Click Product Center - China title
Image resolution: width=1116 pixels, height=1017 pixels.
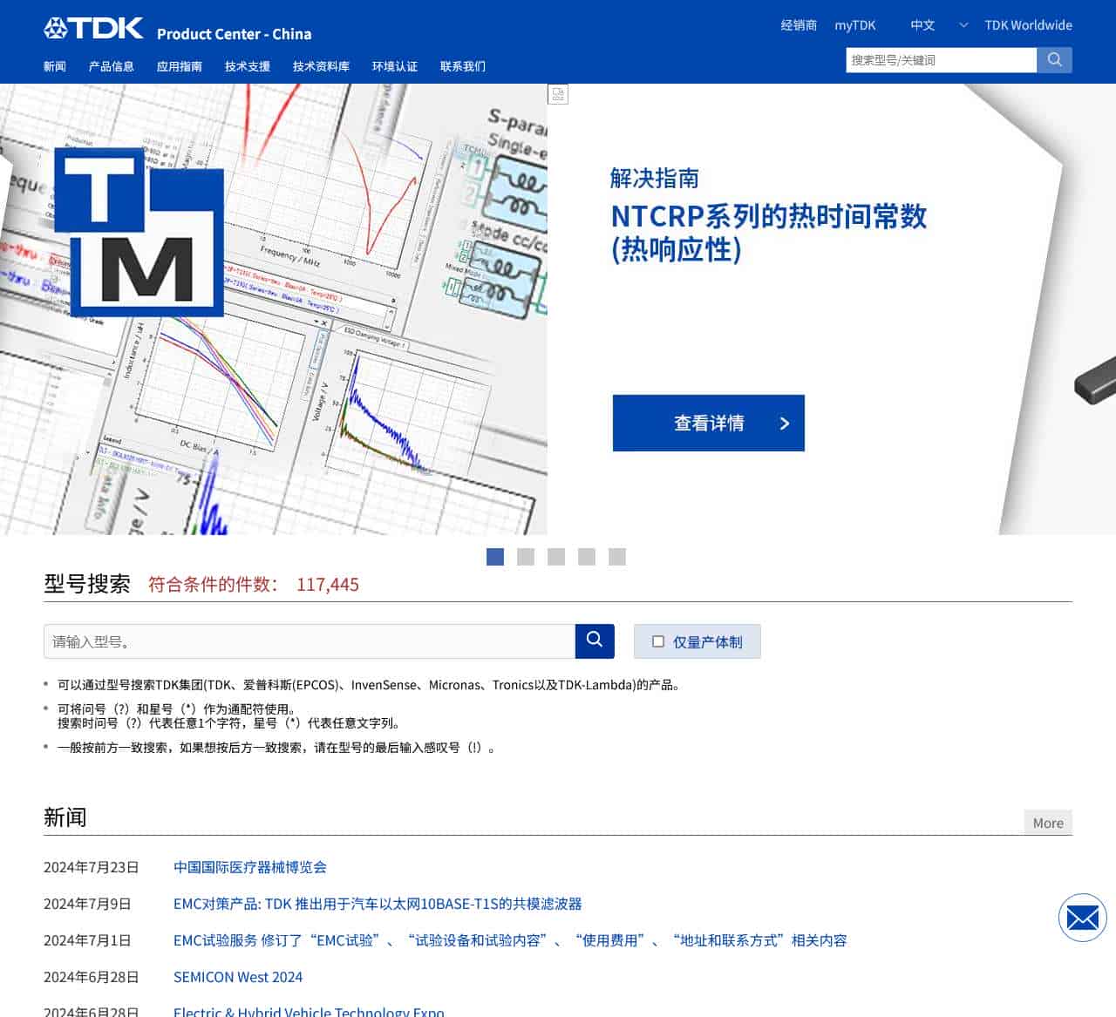click(234, 34)
